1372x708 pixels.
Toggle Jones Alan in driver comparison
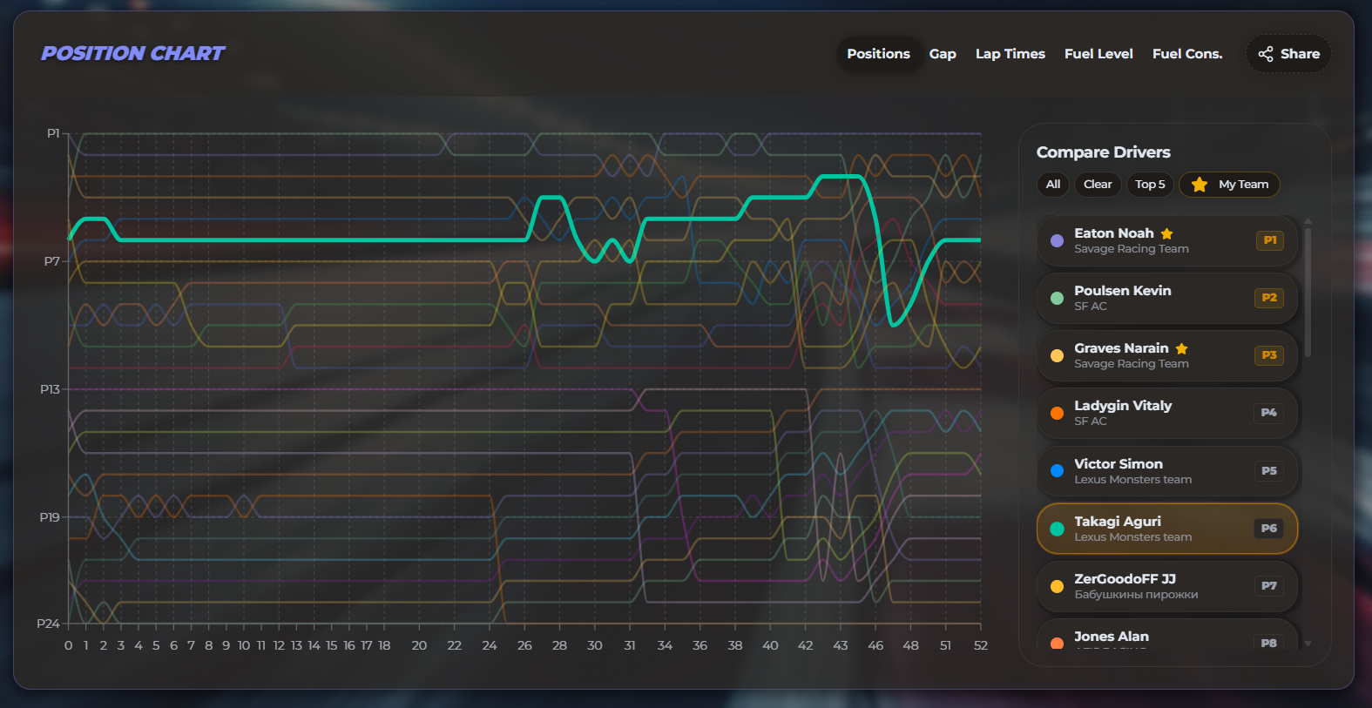[x=1167, y=634]
